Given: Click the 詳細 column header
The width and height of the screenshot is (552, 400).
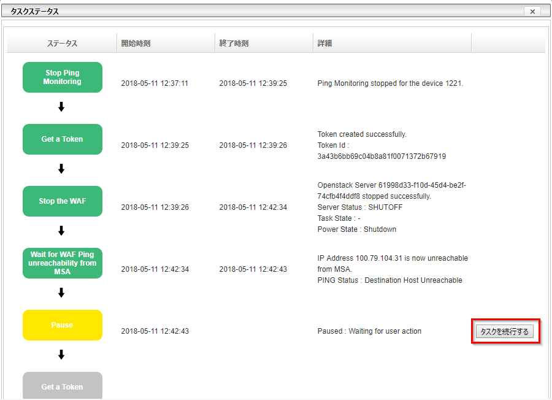Looking at the screenshot, I should pyautogui.click(x=392, y=43).
